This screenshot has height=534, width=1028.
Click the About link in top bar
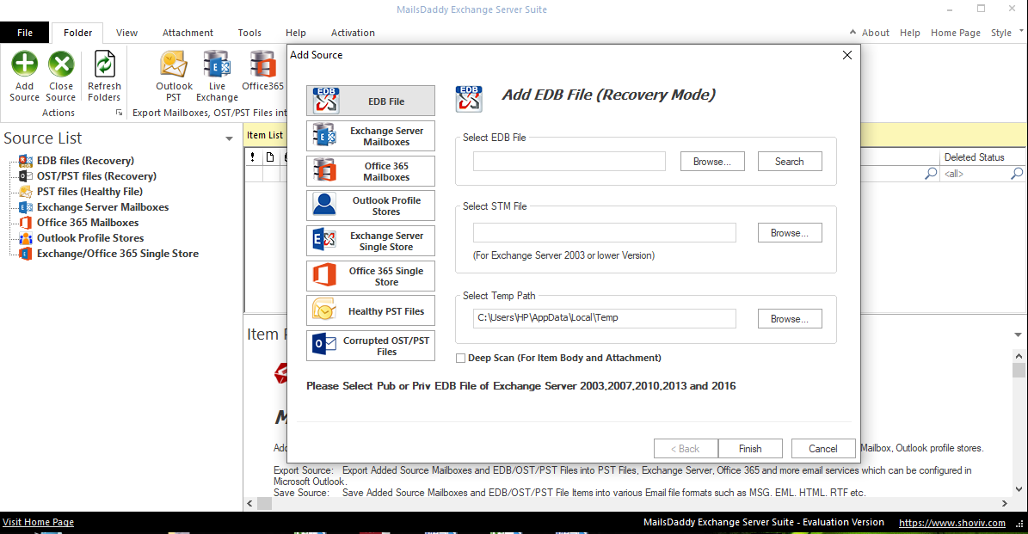875,33
